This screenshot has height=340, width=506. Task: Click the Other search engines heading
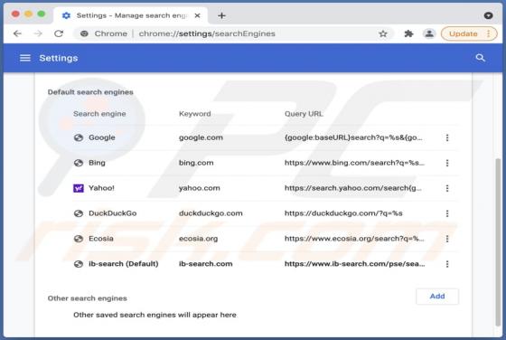tap(87, 298)
